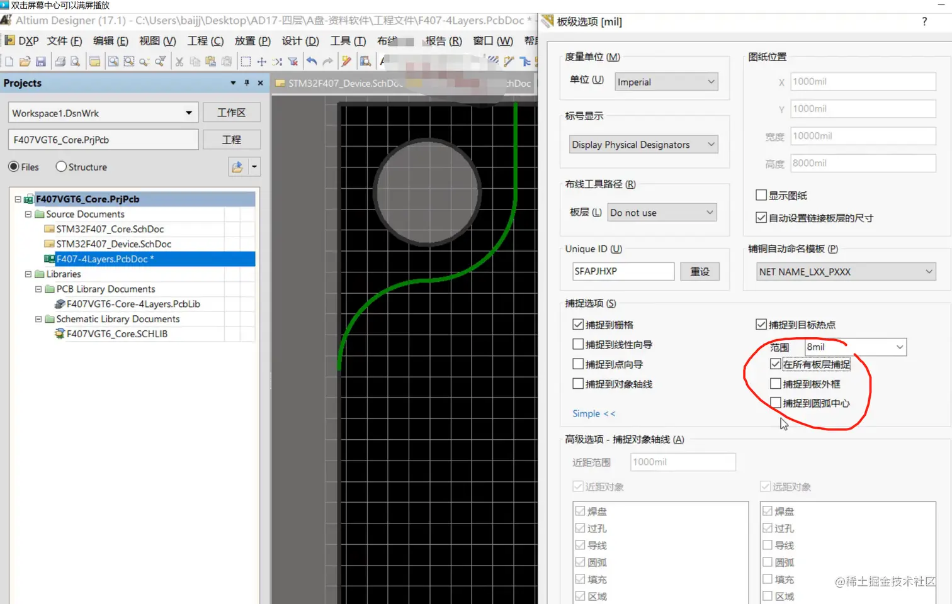
Task: Enable 捕捉到点向导 checkbox
Action: coord(578,364)
